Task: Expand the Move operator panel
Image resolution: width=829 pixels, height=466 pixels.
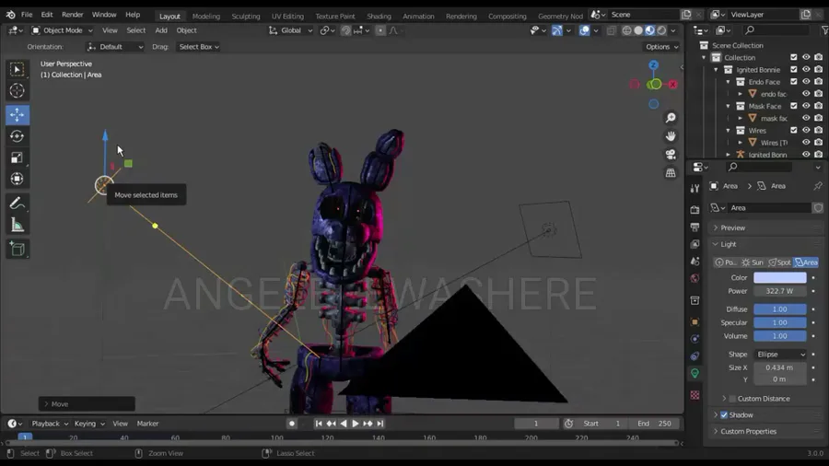Action: click(87, 403)
